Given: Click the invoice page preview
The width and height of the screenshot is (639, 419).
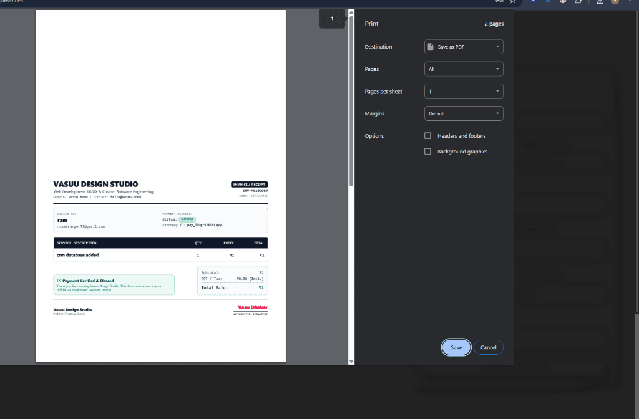Looking at the screenshot, I should (x=161, y=186).
